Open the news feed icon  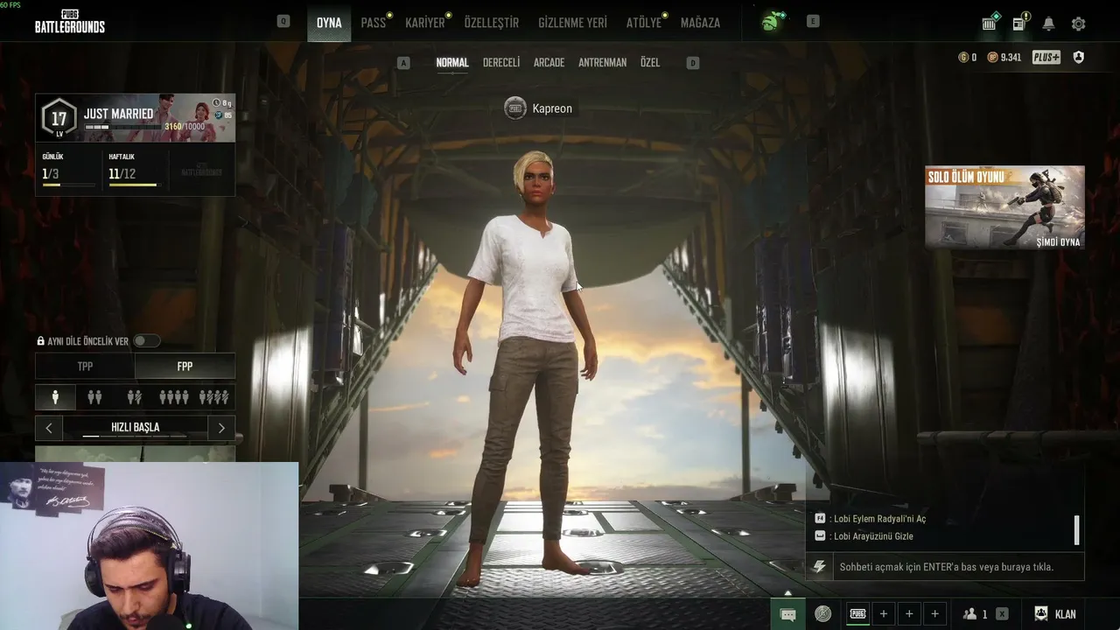tap(1019, 23)
